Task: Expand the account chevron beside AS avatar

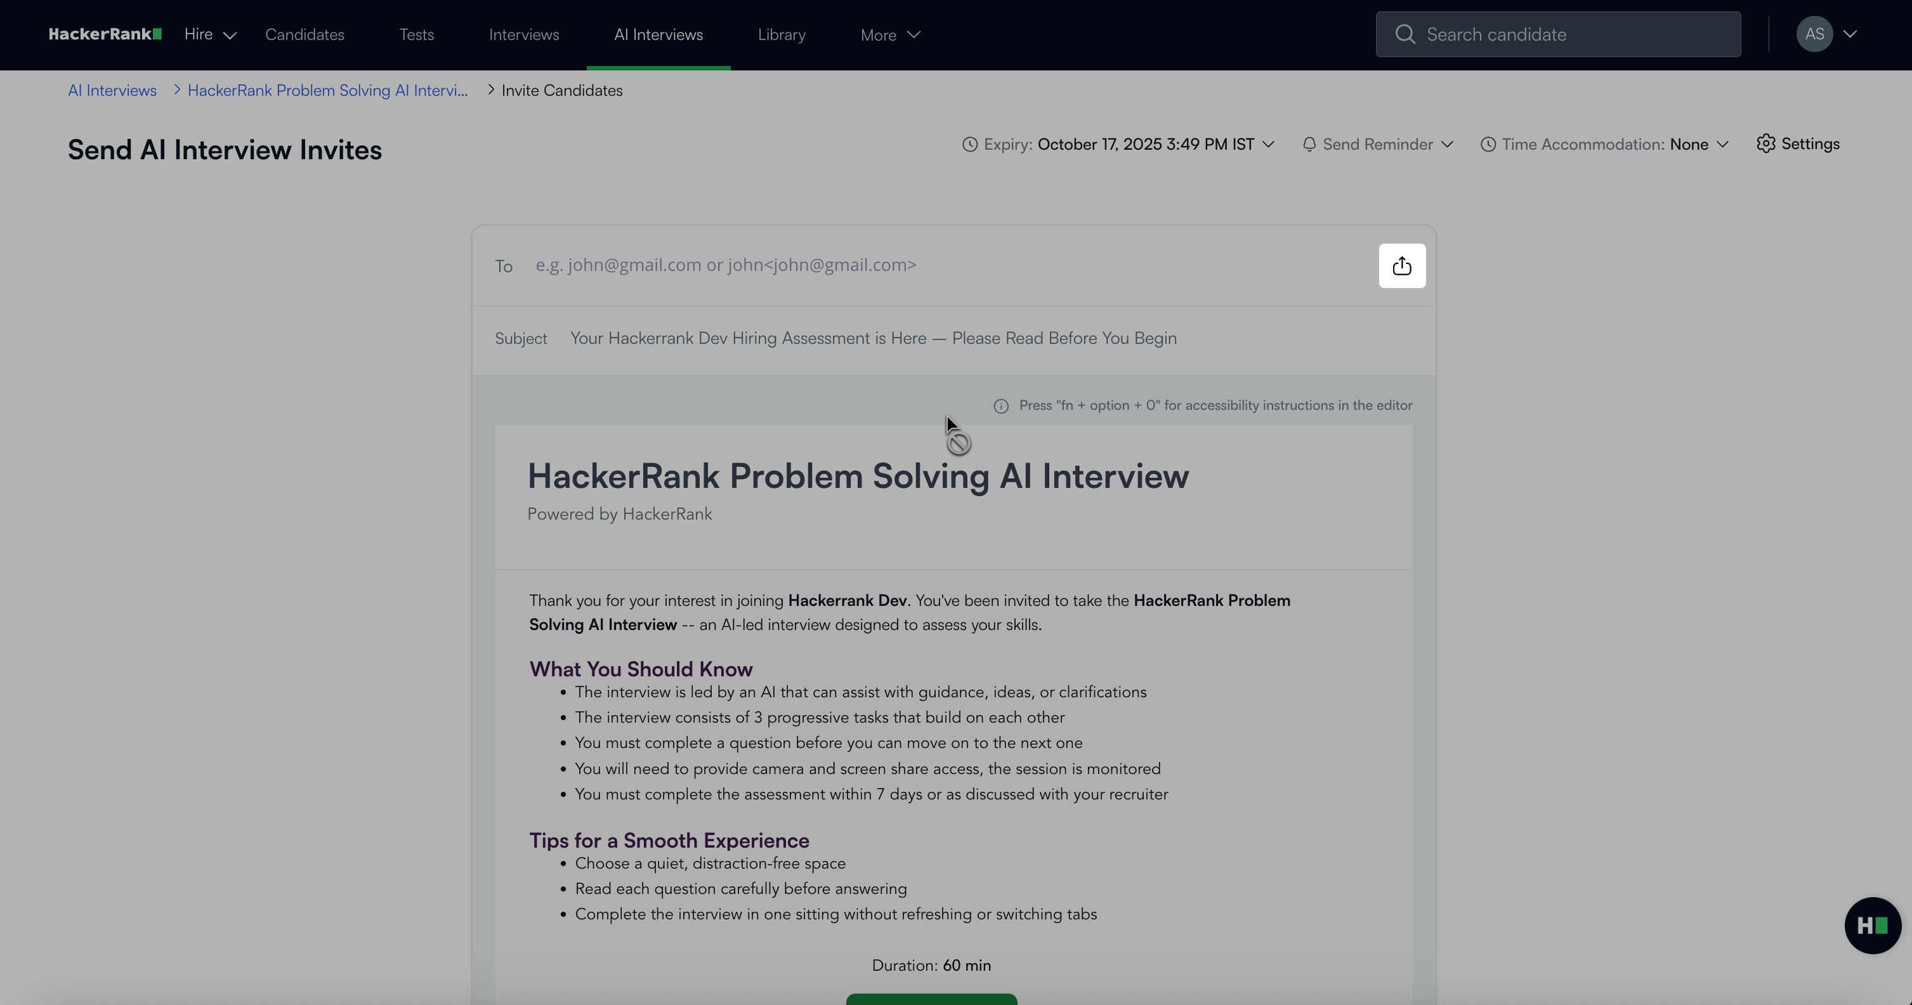Action: (x=1850, y=34)
